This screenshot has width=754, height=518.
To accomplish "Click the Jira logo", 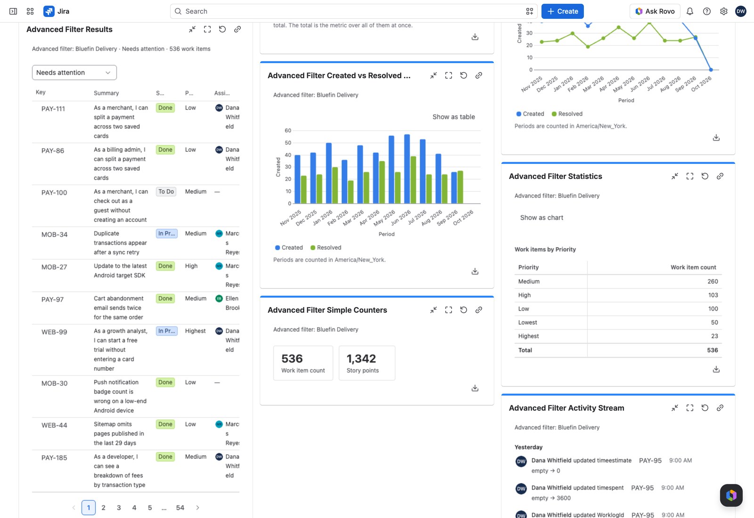I will point(57,11).
